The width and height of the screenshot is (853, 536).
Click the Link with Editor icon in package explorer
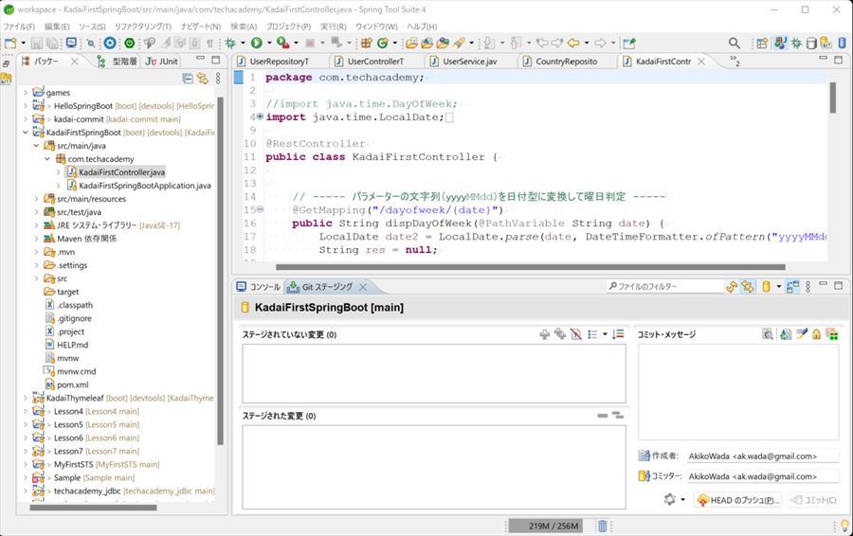coord(202,79)
